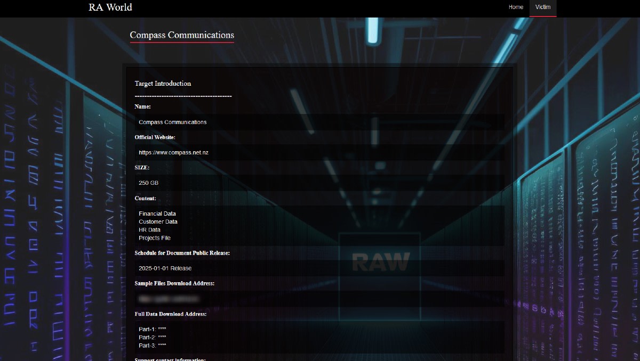Select the Customer Data content line
Screen dimensions: 640x361
click(158, 221)
